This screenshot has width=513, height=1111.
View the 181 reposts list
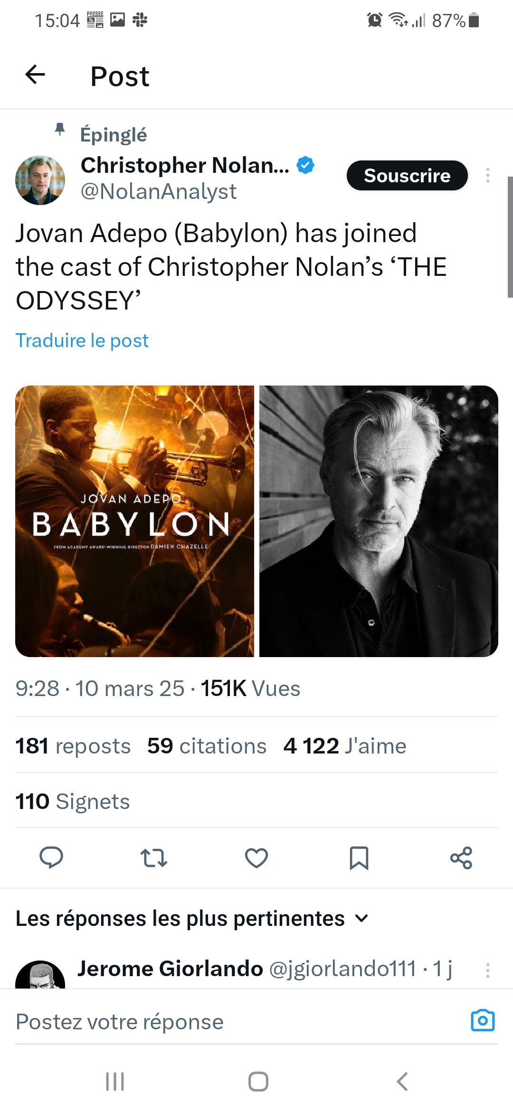[x=73, y=746]
